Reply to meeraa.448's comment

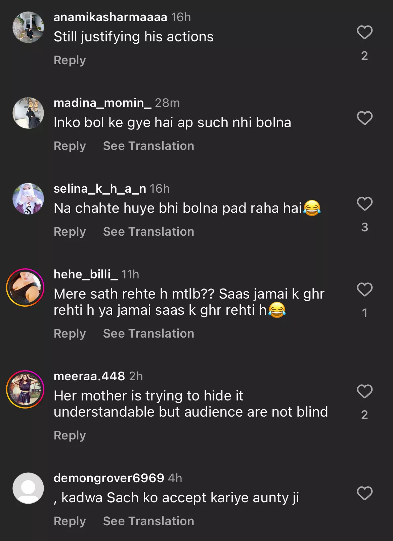pos(70,435)
